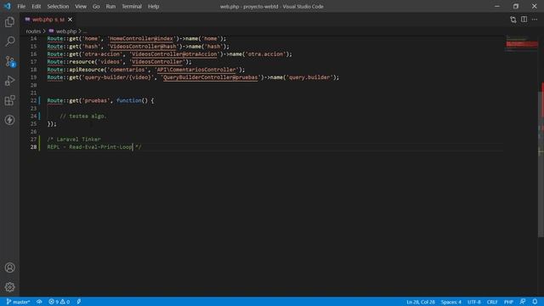The width and height of the screenshot is (544, 306).
Task: Change language mode PHP
Action: tap(508, 302)
